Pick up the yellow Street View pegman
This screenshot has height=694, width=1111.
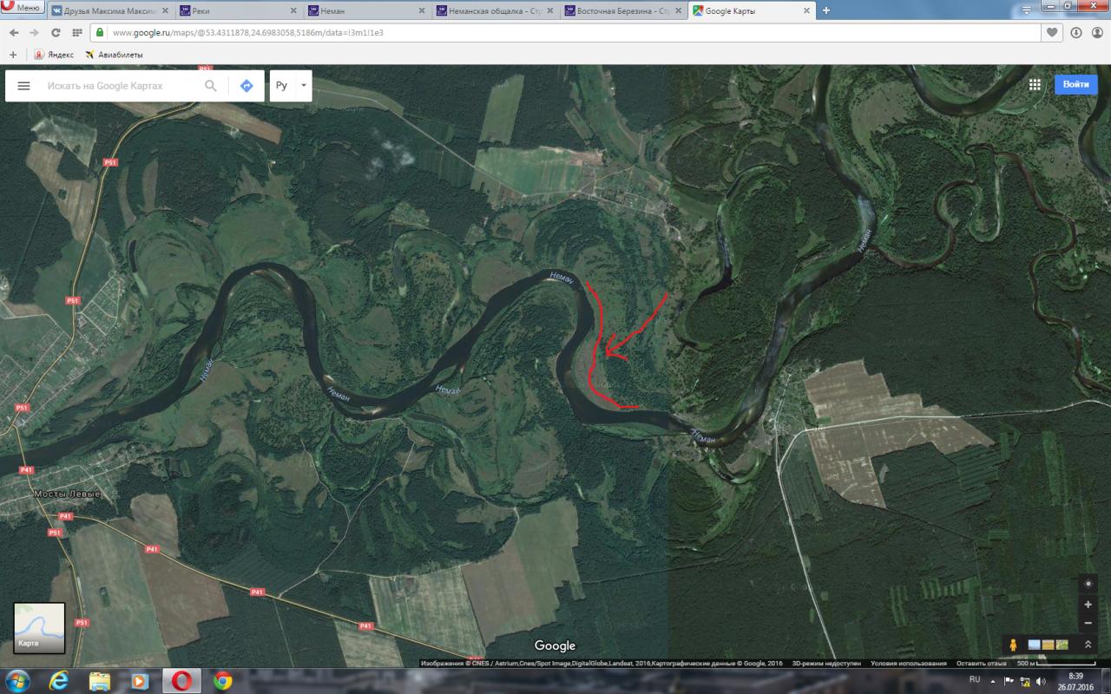[x=1012, y=645]
